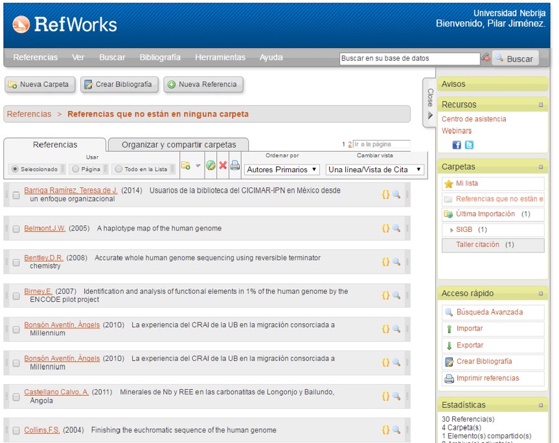Image resolution: width=559 pixels, height=443 pixels.
Task: Check the box for Bentley, D.R. reference
Action: coord(16,262)
